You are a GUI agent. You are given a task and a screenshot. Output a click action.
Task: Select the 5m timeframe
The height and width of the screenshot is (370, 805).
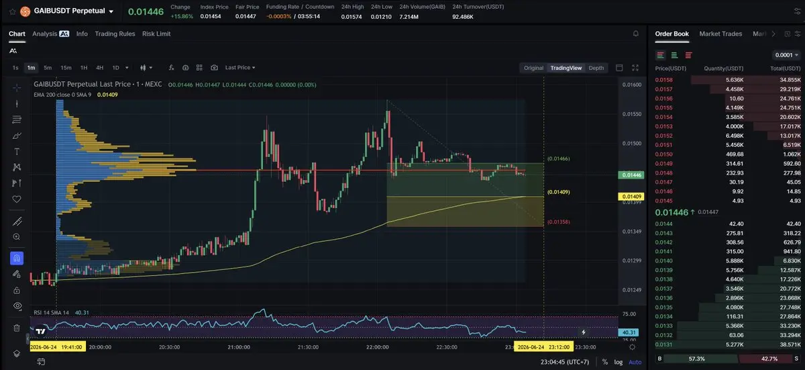pyautogui.click(x=48, y=68)
